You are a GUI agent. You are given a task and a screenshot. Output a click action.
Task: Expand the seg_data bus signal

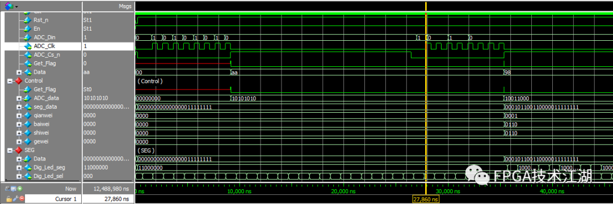point(19,107)
